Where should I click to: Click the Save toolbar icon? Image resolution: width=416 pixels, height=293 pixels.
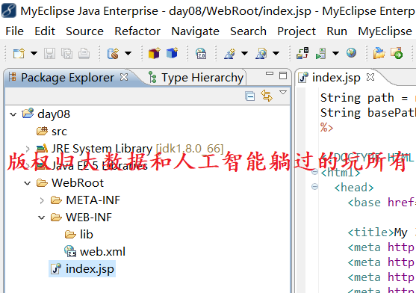click(x=49, y=53)
